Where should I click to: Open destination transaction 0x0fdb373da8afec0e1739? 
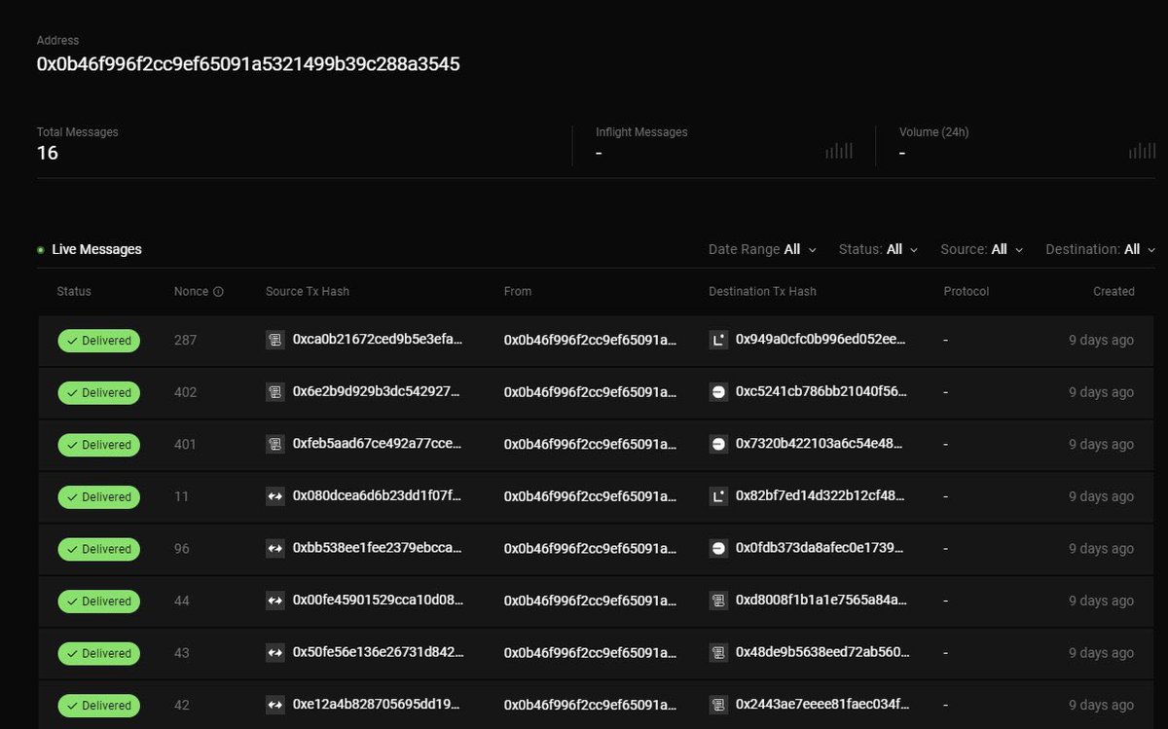point(821,549)
